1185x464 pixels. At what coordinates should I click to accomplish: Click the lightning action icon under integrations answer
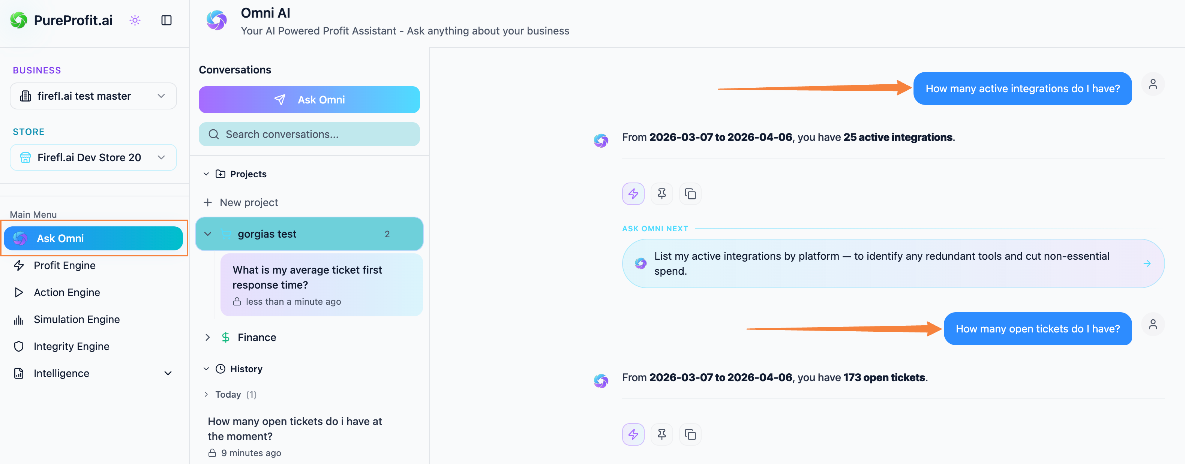pos(633,194)
